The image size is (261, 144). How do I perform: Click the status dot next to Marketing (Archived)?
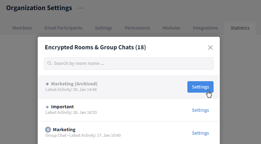click(x=47, y=84)
